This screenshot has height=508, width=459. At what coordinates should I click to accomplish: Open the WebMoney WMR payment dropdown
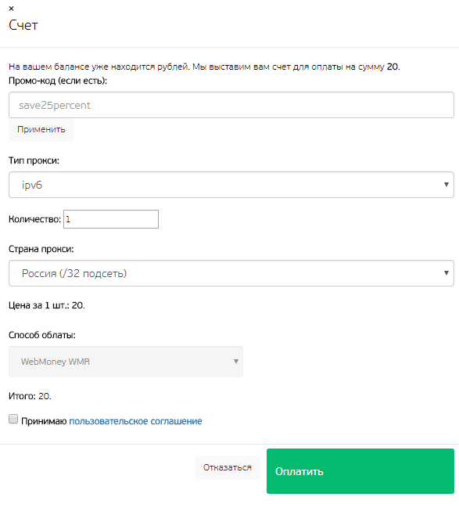[x=126, y=362]
